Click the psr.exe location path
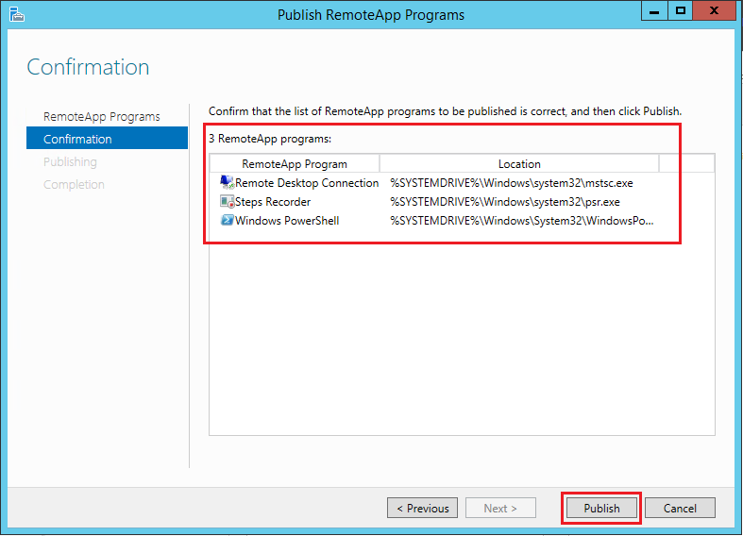 (505, 202)
